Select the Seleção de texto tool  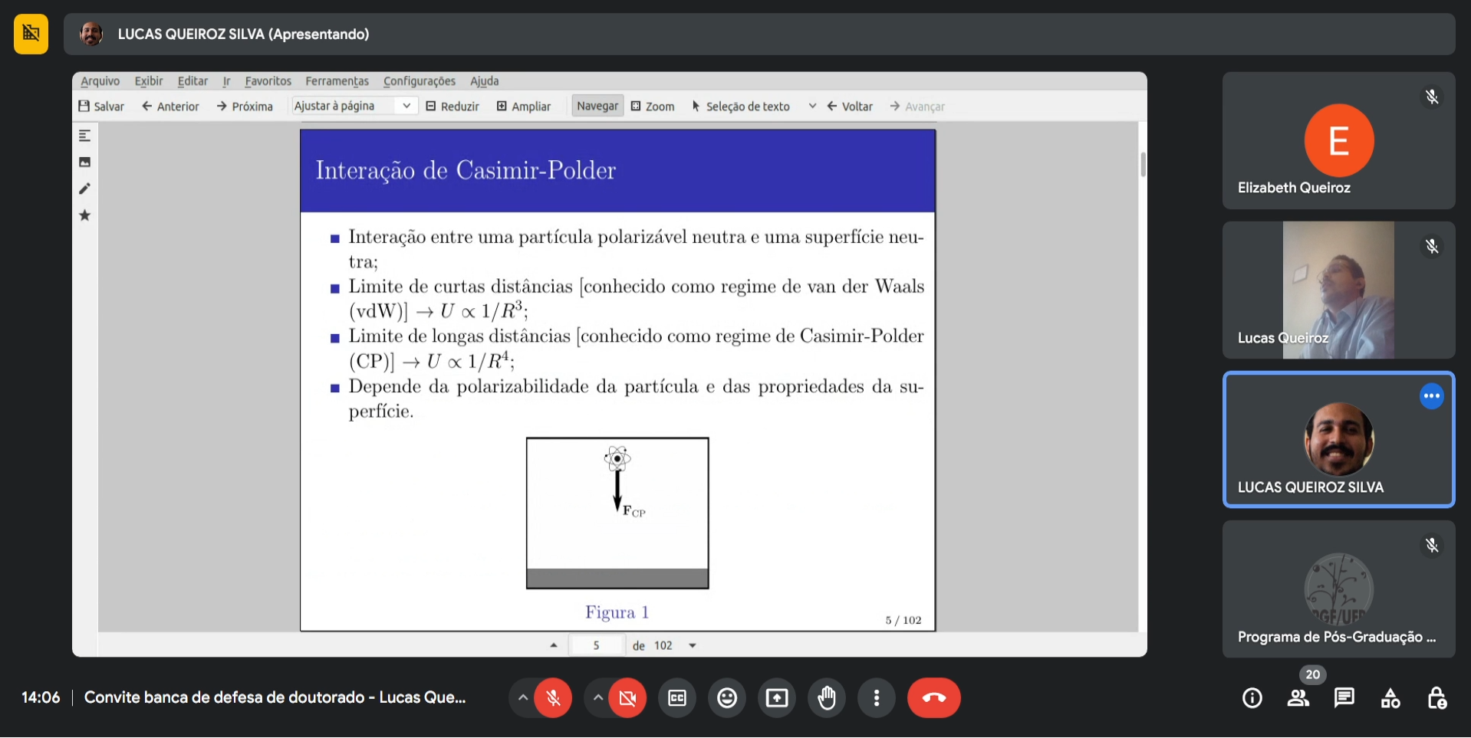(741, 107)
